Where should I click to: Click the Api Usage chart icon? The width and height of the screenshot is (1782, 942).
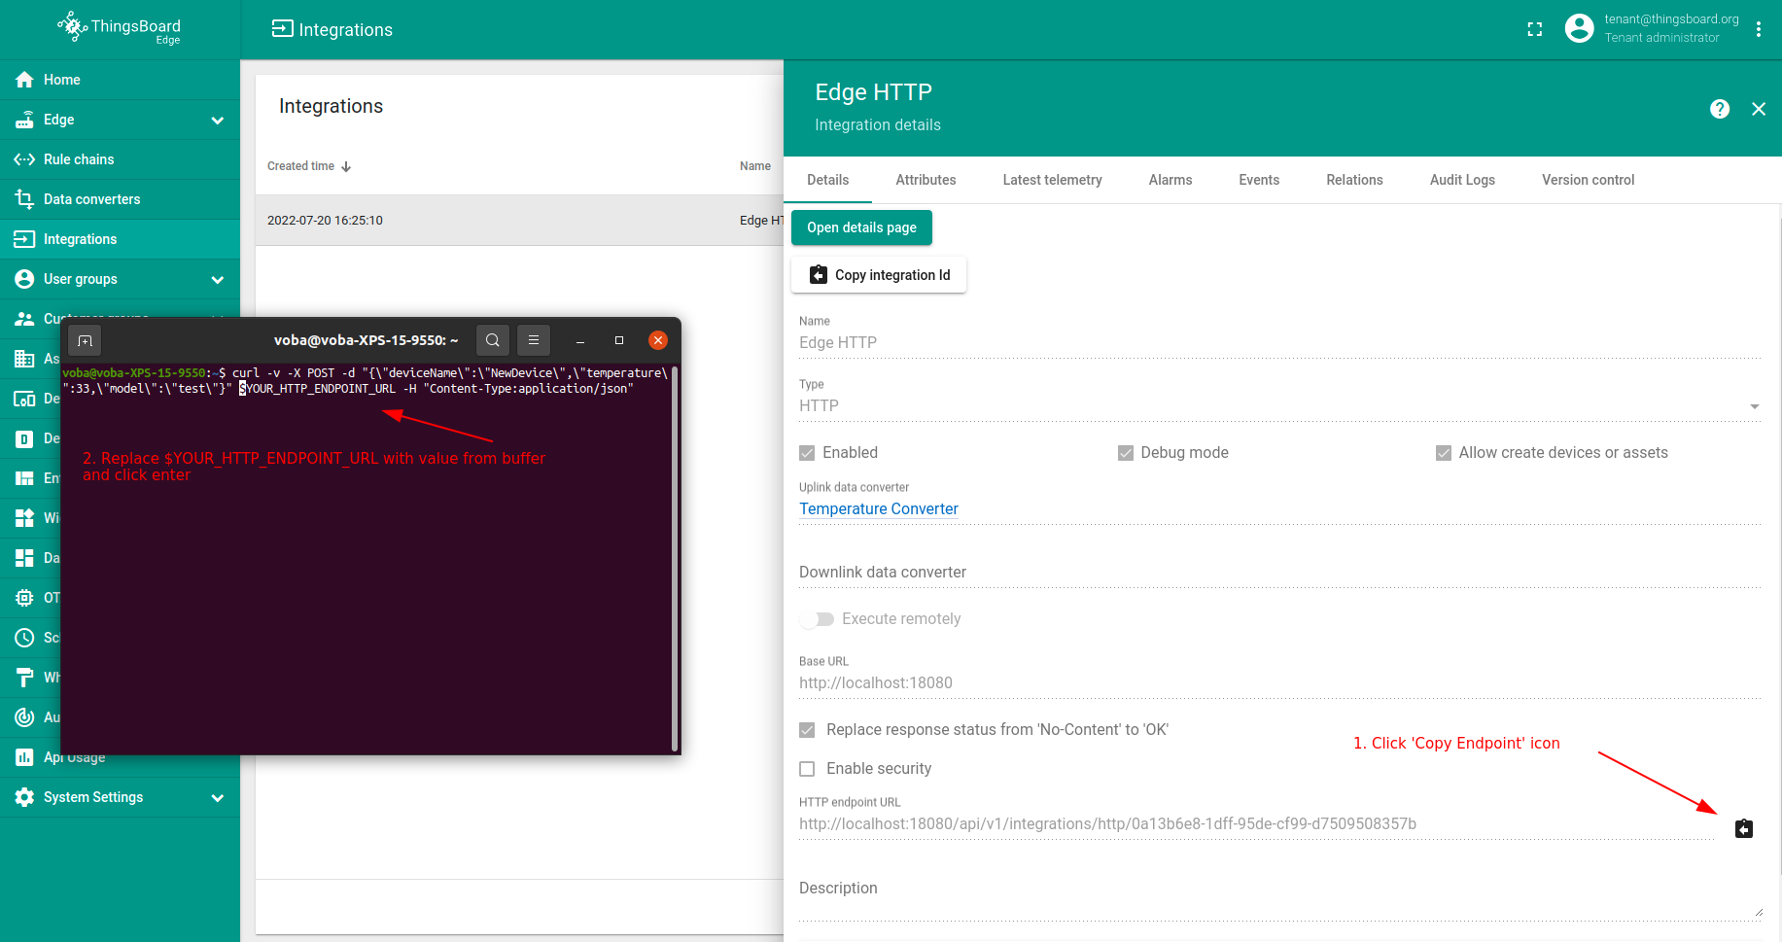[25, 757]
